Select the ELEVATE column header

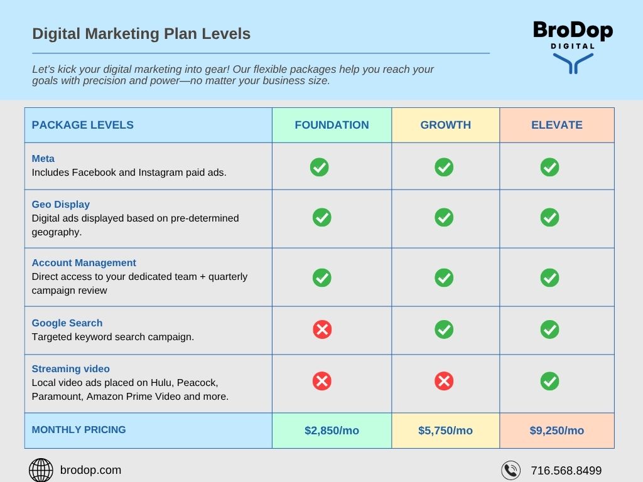point(556,125)
